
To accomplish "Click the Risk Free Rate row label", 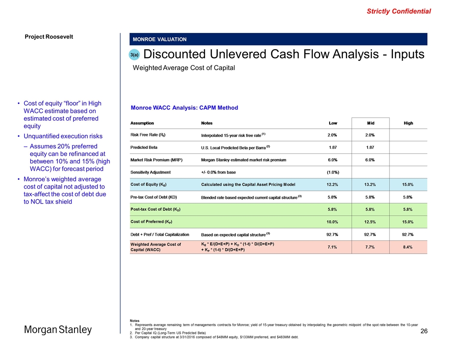I will (x=148, y=135).
